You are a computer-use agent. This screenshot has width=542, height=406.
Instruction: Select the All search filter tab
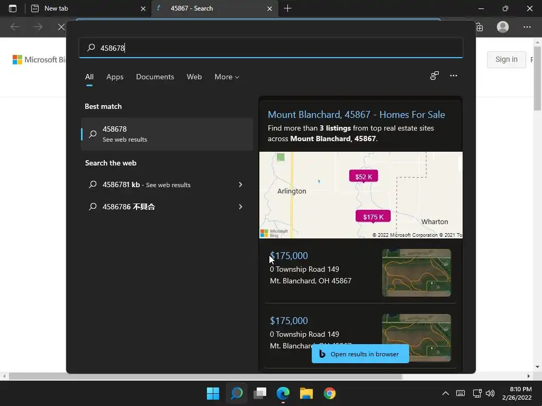89,77
